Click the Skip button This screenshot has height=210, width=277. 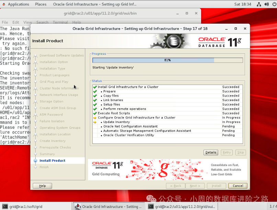tap(240, 152)
